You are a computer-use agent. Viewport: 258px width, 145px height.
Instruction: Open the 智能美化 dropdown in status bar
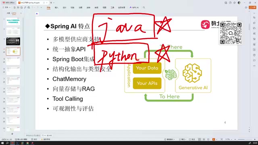169,139
